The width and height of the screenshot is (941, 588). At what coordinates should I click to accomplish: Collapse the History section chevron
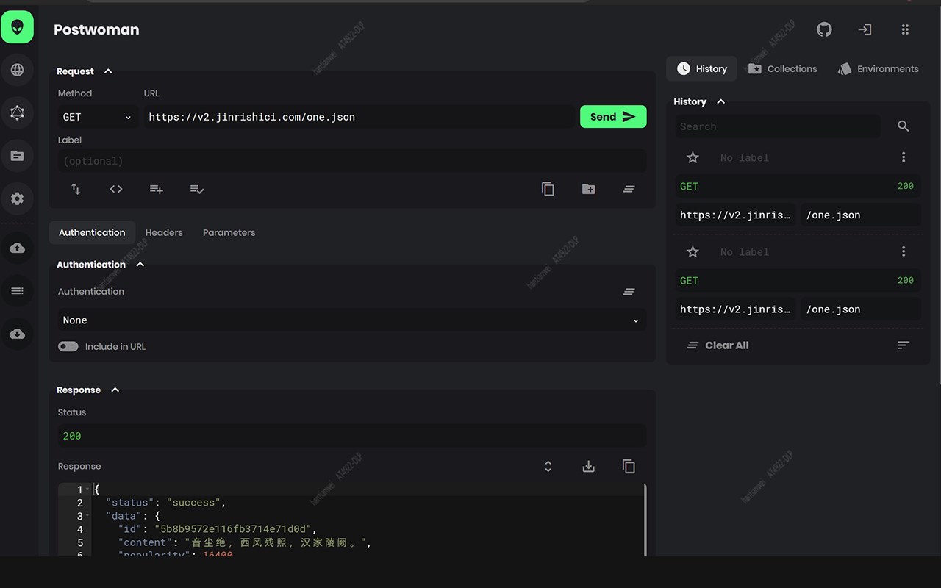point(721,101)
